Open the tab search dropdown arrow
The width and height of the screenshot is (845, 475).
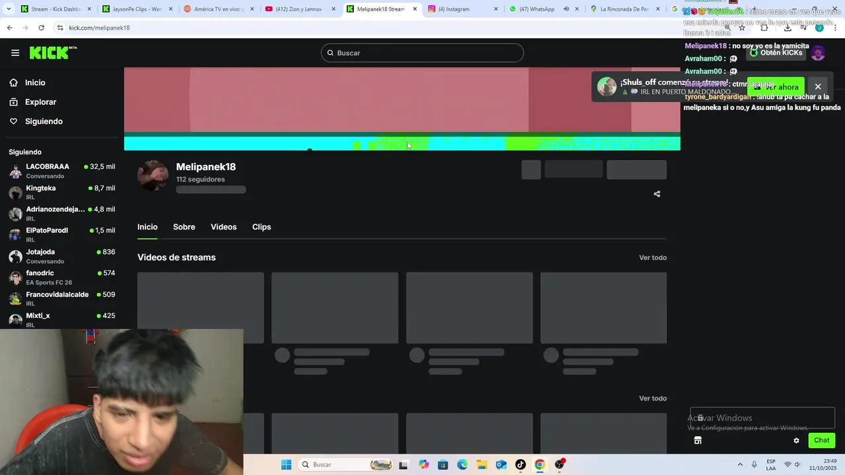9,9
